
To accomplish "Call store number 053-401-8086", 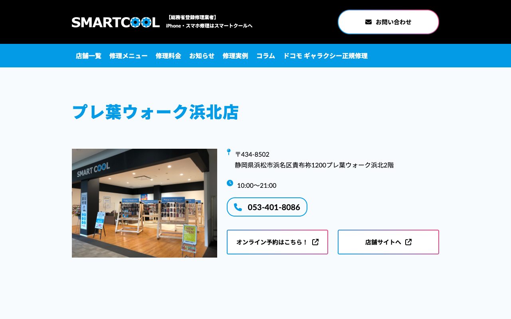I will point(267,207).
